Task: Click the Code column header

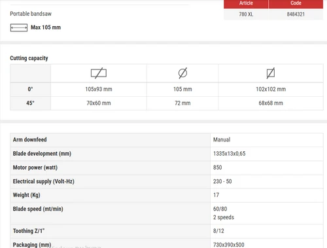Action: point(296,3)
